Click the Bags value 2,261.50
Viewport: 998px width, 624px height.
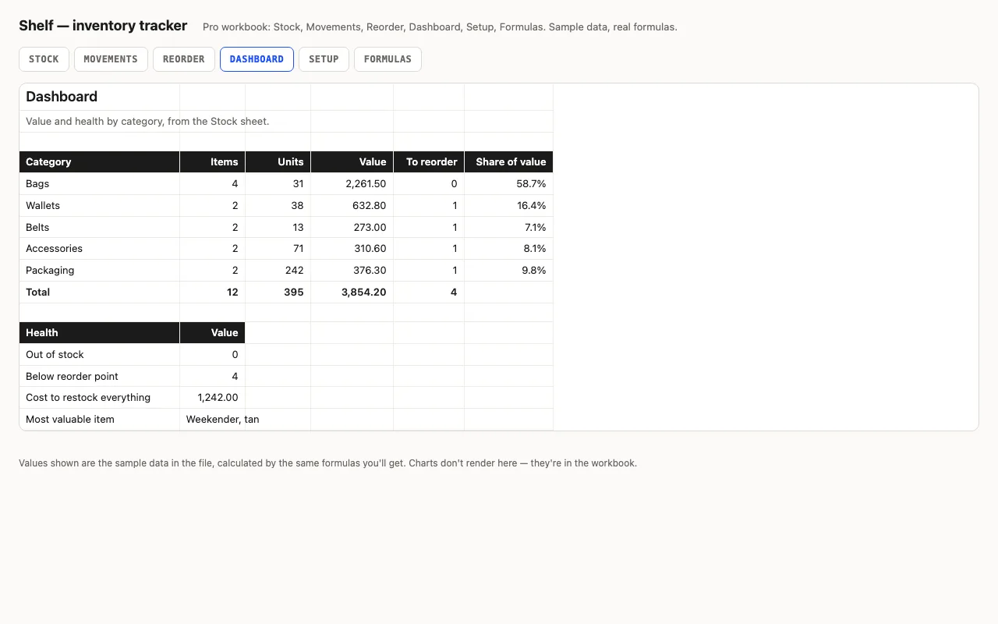point(352,184)
